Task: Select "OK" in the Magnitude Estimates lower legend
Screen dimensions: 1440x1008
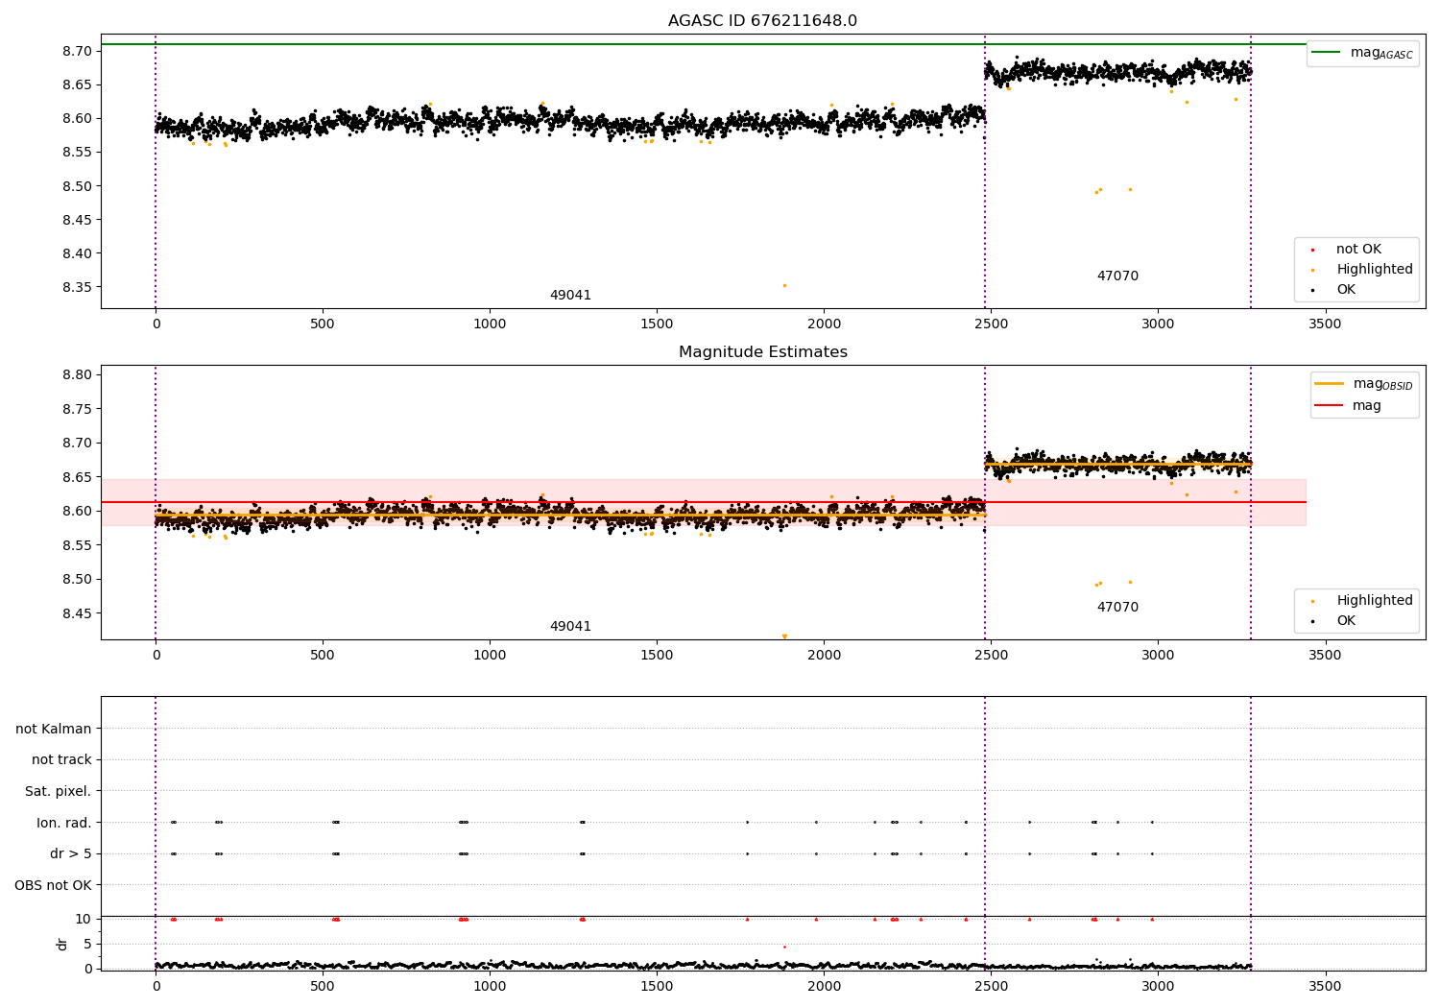Action: point(1346,621)
